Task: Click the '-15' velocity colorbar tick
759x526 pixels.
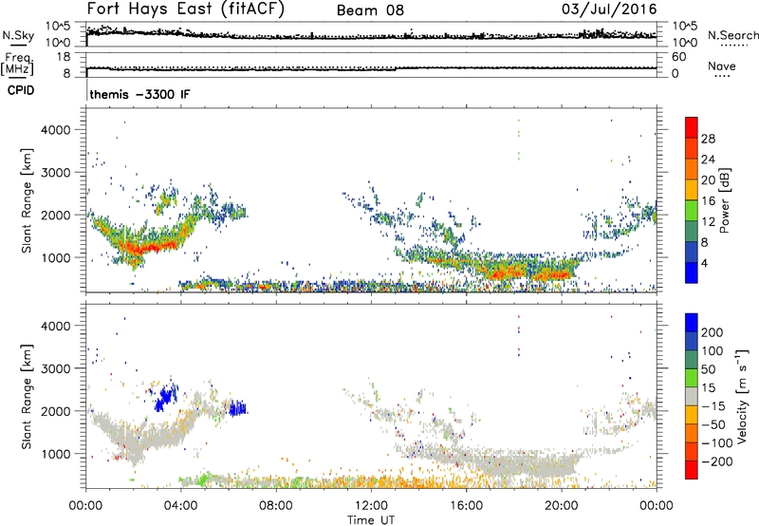Action: coord(713,406)
